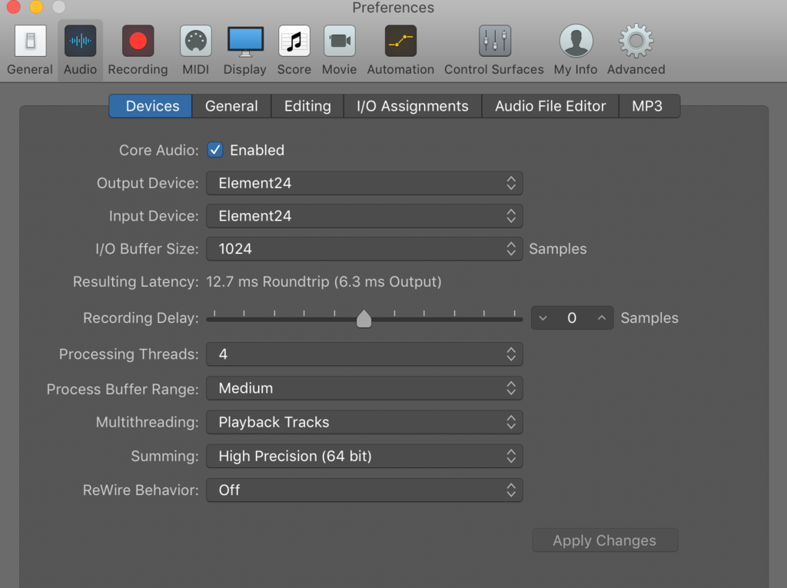Click the My Info profile icon
This screenshot has width=787, height=588.
click(x=576, y=42)
